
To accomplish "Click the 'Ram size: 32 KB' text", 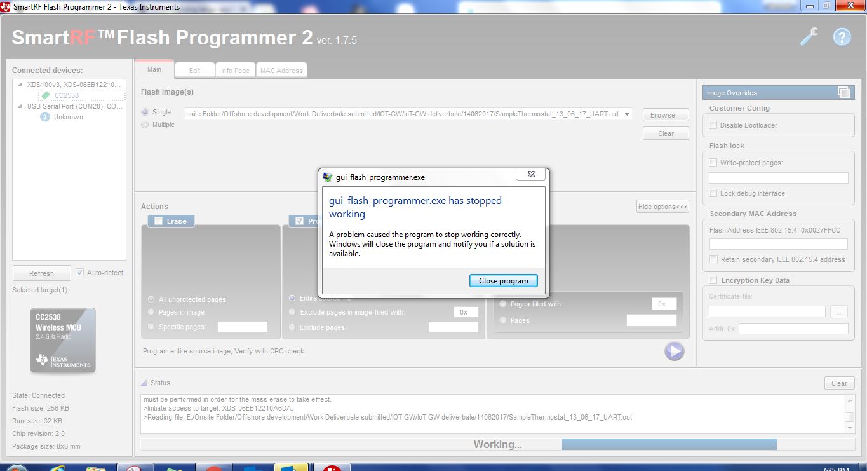I will click(37, 421).
